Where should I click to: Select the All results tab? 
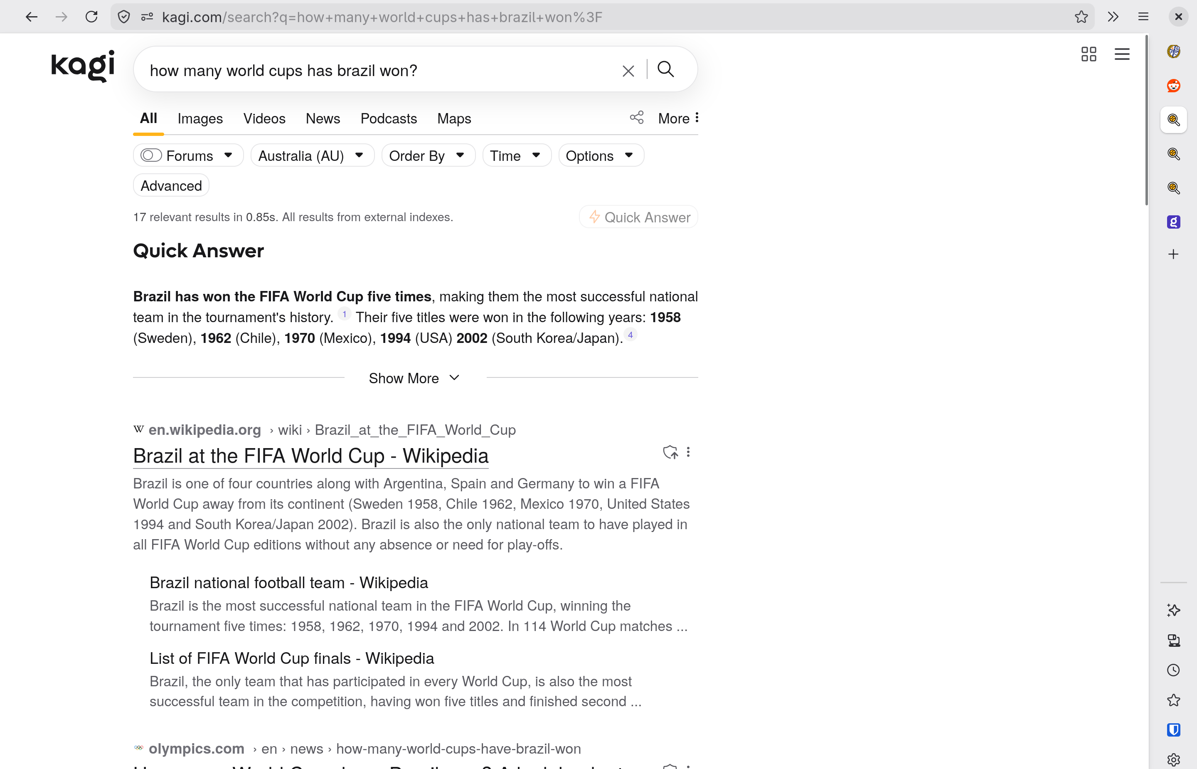[x=148, y=118]
